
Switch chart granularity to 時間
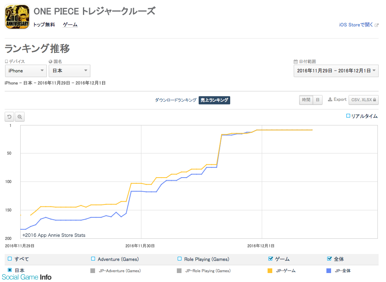(306, 100)
